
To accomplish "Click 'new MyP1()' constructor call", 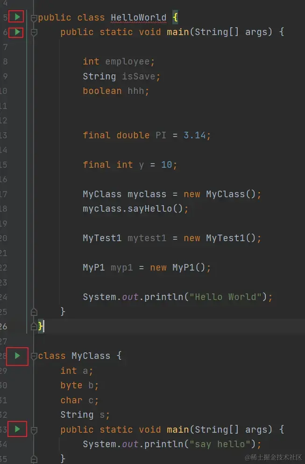I will coord(177,267).
